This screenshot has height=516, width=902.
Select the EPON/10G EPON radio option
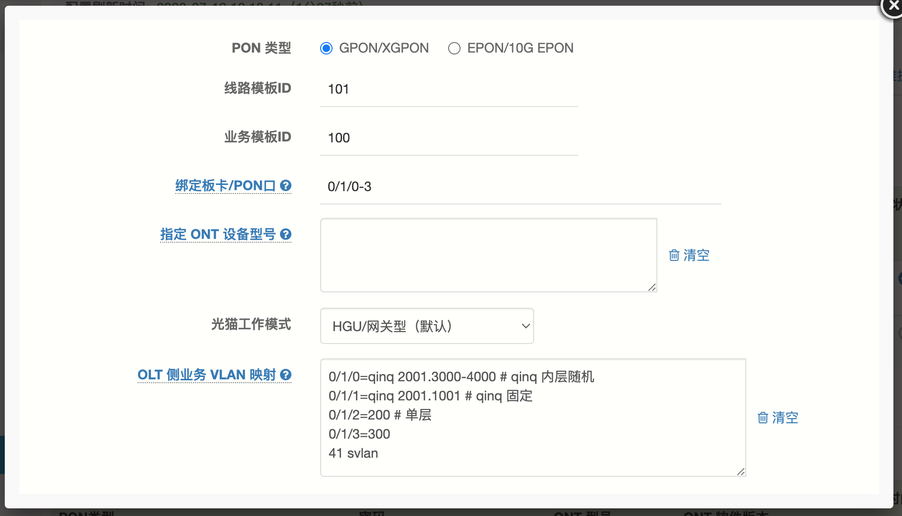(454, 48)
